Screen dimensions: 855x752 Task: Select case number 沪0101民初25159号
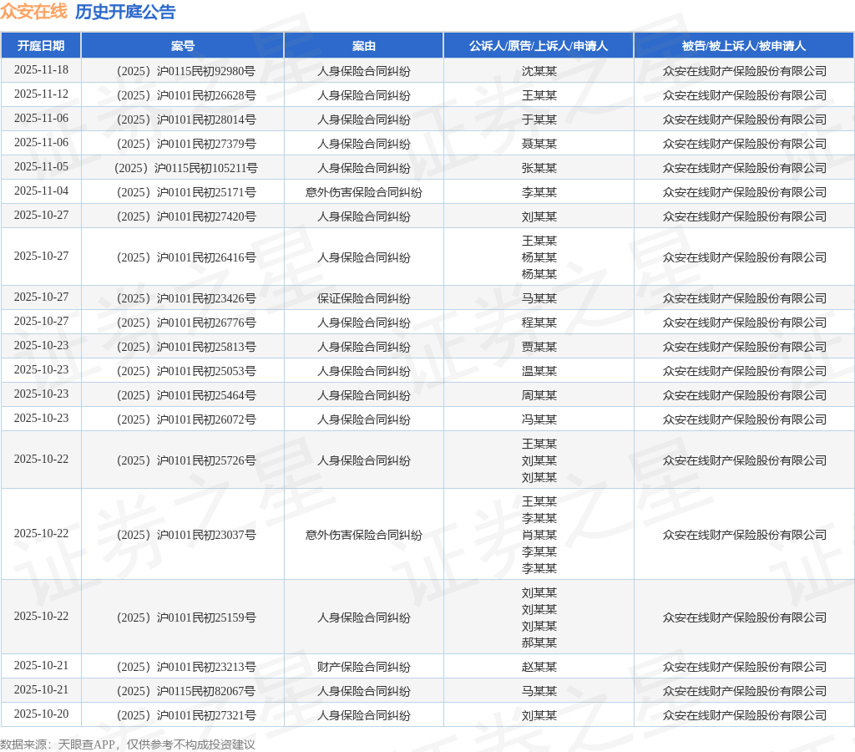(x=206, y=617)
